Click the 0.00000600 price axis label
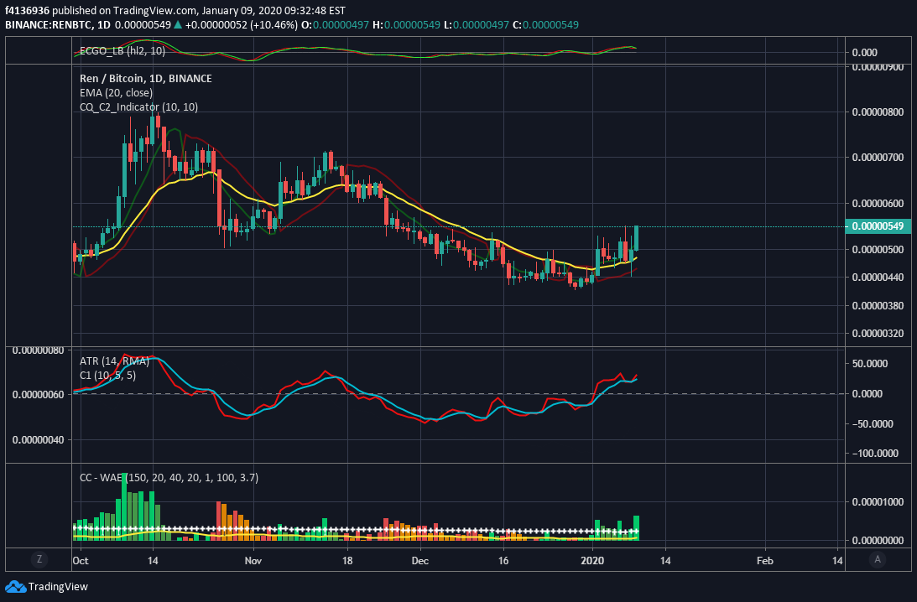Screen dimensions: 917x602 878,204
